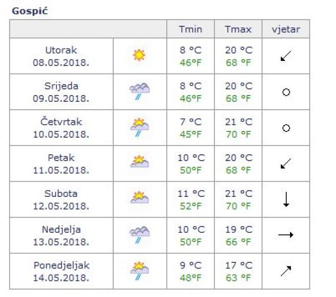The image size is (336, 297).
Task: Click Ponedjeljak's sun and rain icon
Action: (139, 270)
